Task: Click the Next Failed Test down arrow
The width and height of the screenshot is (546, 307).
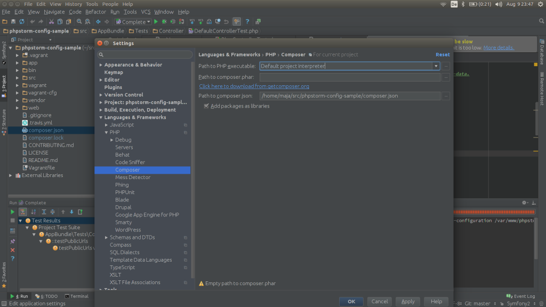Action: click(x=71, y=212)
